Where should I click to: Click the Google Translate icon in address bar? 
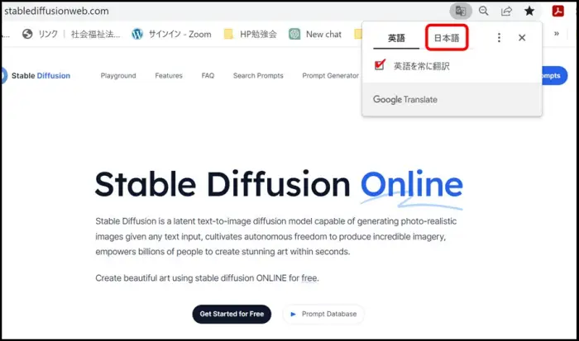(461, 11)
